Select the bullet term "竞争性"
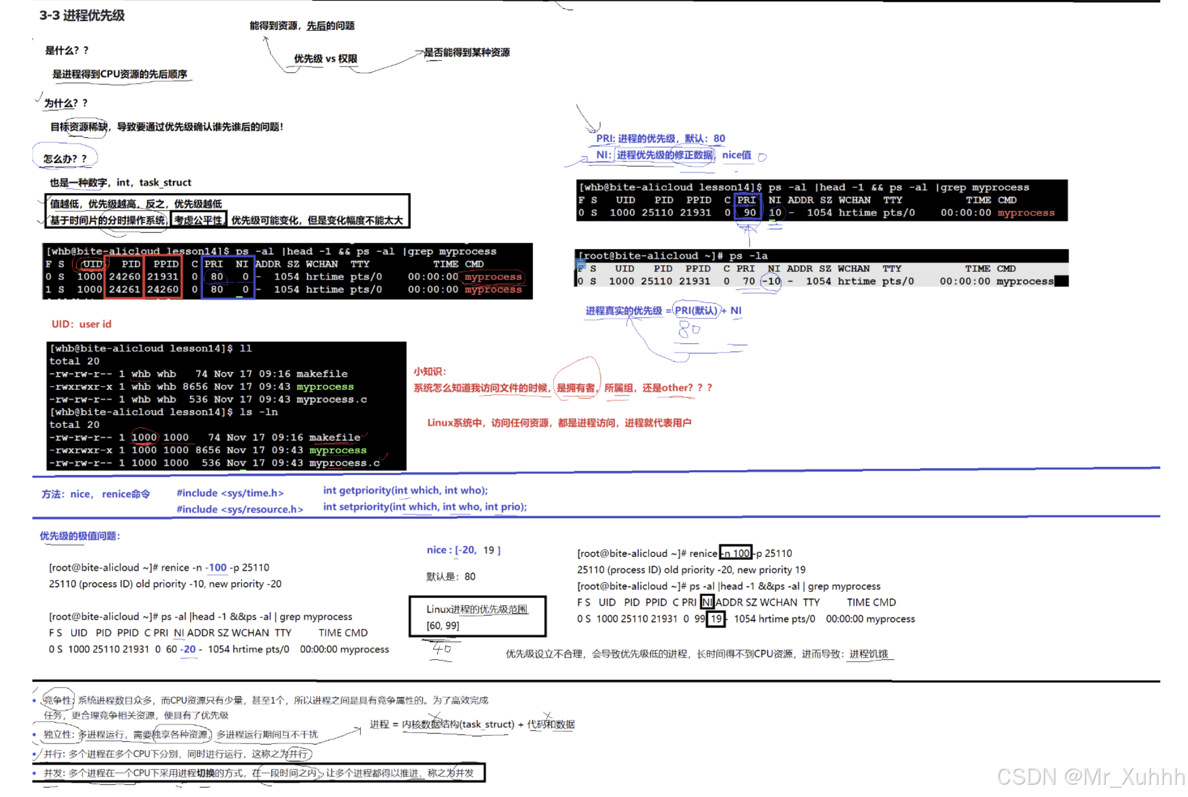Image resolution: width=1188 pixels, height=797 pixels. click(58, 700)
